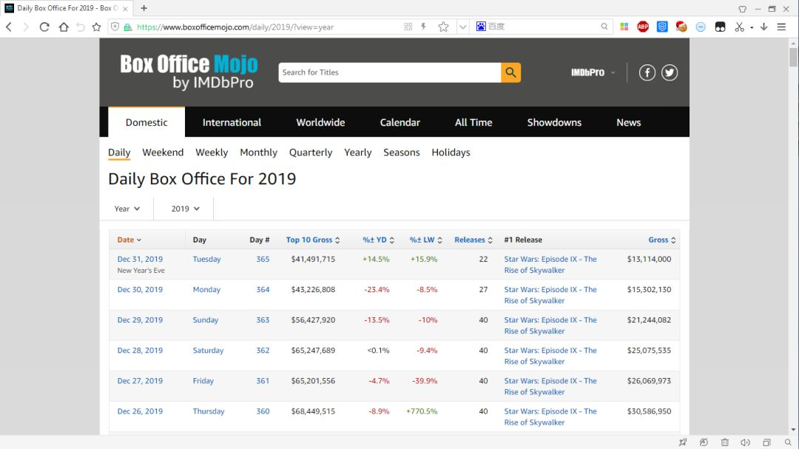Open the downloads arrow icon in toolbar

coord(763,27)
